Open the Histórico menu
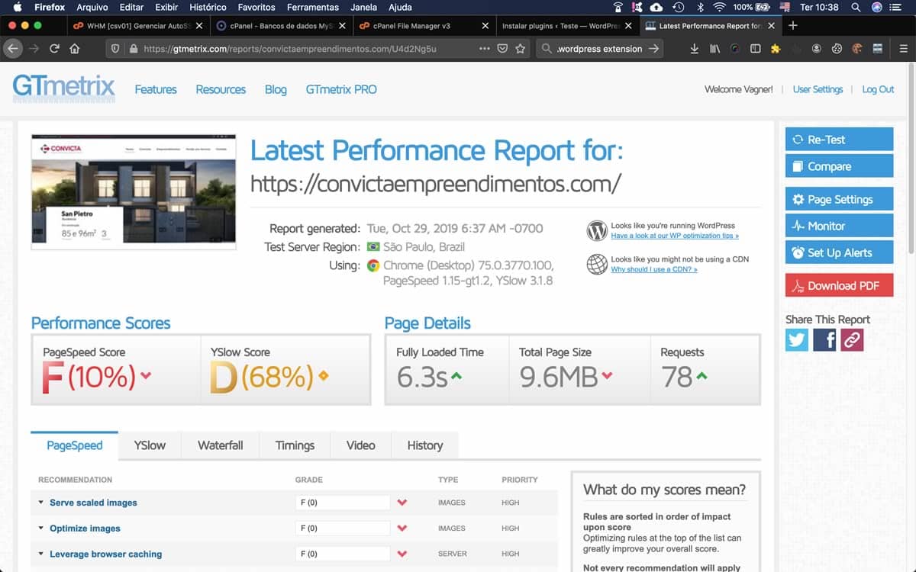The height and width of the screenshot is (572, 916). point(208,7)
